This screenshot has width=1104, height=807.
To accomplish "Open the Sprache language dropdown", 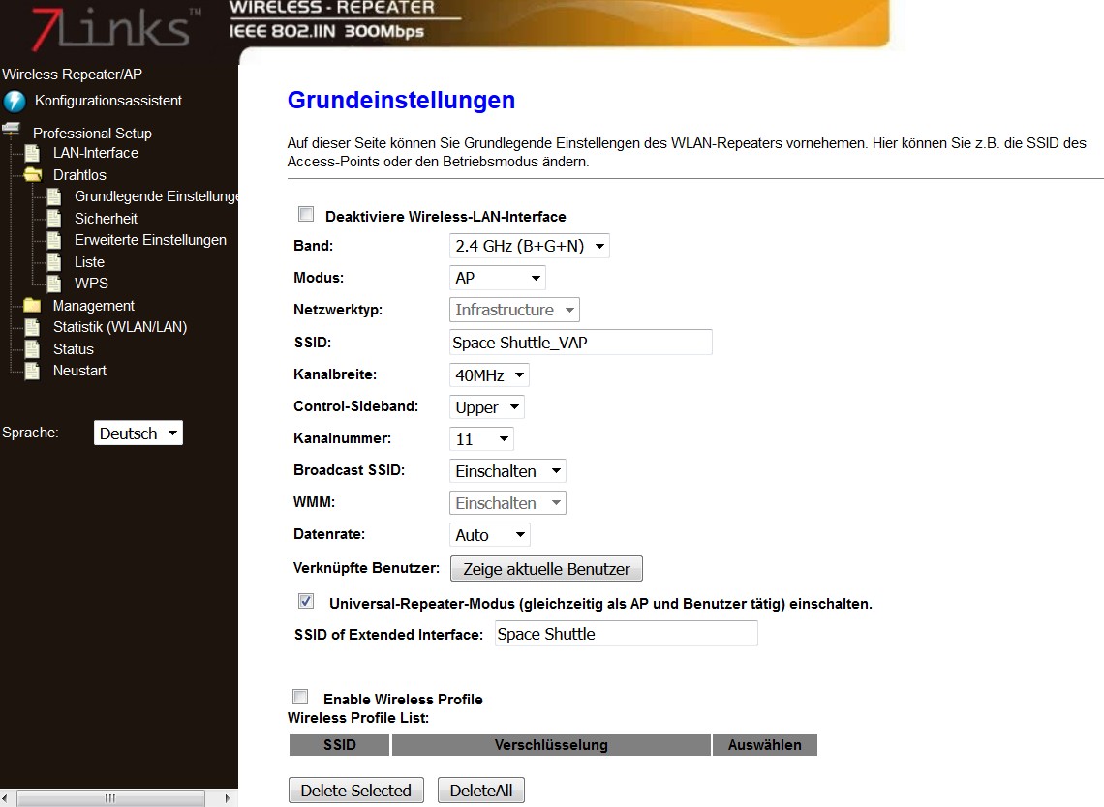I will (x=138, y=433).
